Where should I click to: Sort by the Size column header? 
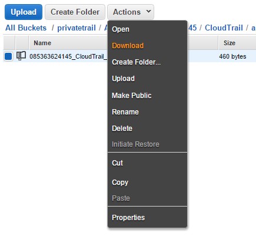230,43
